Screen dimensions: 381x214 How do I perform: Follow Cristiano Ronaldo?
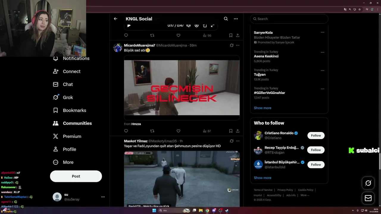click(x=316, y=136)
